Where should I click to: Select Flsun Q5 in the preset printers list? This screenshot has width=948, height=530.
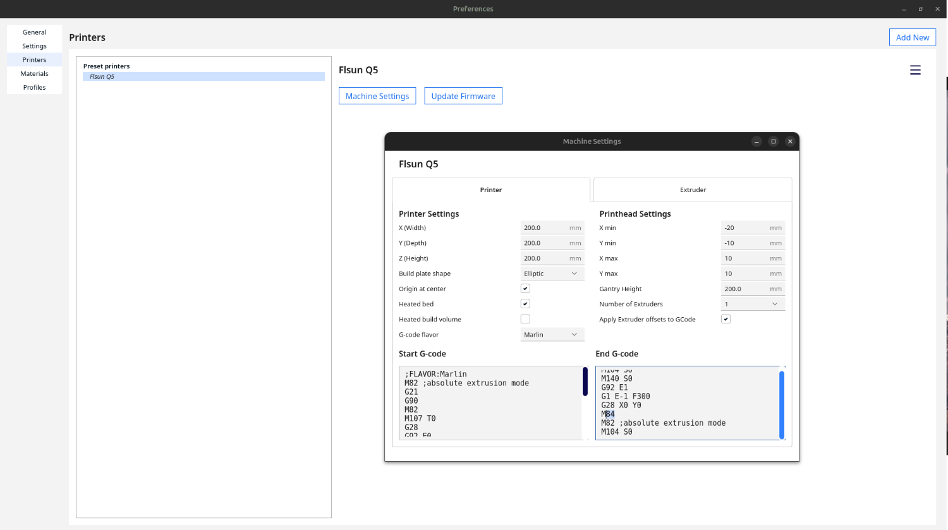(204, 76)
